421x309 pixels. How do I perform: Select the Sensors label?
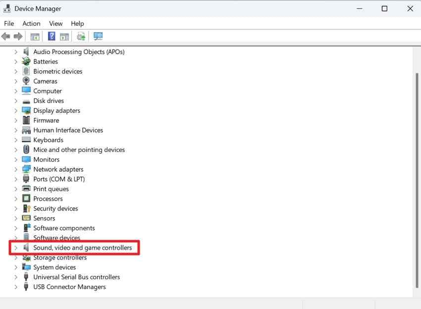pyautogui.click(x=44, y=218)
